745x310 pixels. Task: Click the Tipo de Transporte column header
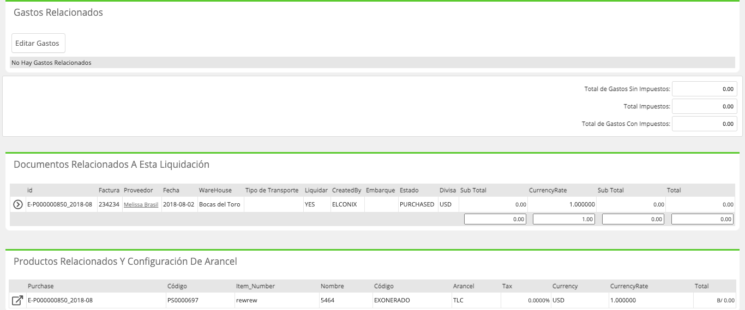[x=272, y=190]
